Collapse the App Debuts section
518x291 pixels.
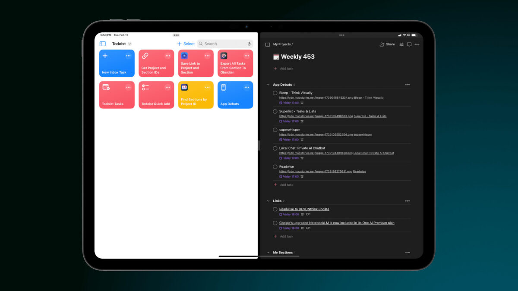pos(268,85)
